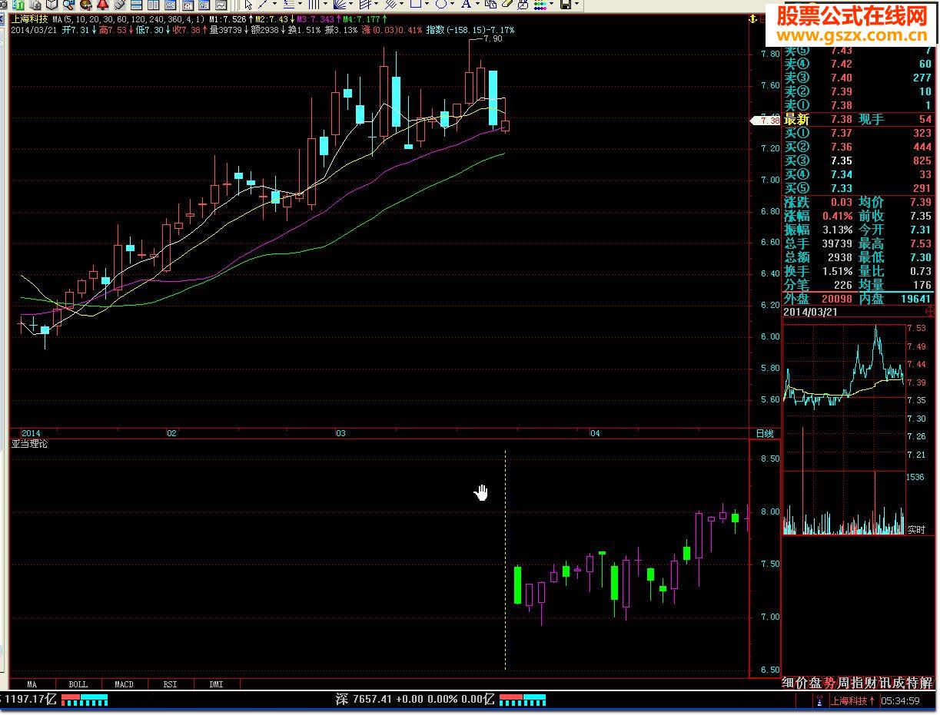The image size is (940, 715).
Task: Select the arrow pointer tool
Action: (x=248, y=5)
